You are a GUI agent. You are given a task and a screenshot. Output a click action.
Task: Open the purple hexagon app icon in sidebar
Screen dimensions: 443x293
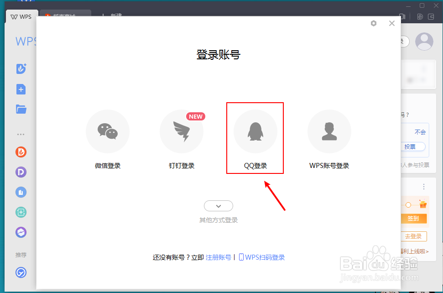point(21,232)
